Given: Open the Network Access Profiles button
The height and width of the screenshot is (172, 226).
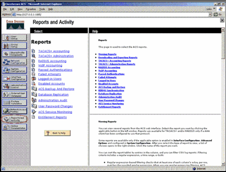Looking at the screenshot, I should tap(15, 111).
